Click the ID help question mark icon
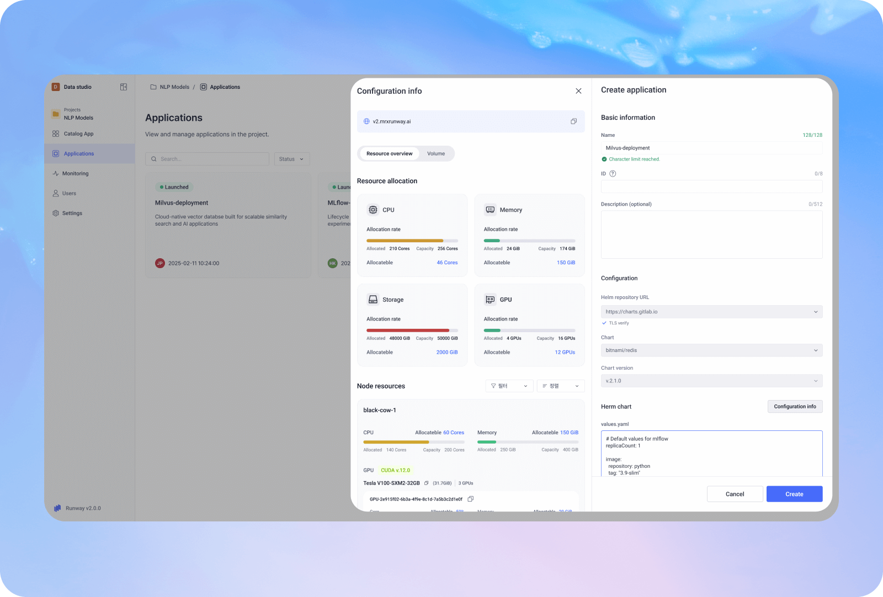 [613, 174]
